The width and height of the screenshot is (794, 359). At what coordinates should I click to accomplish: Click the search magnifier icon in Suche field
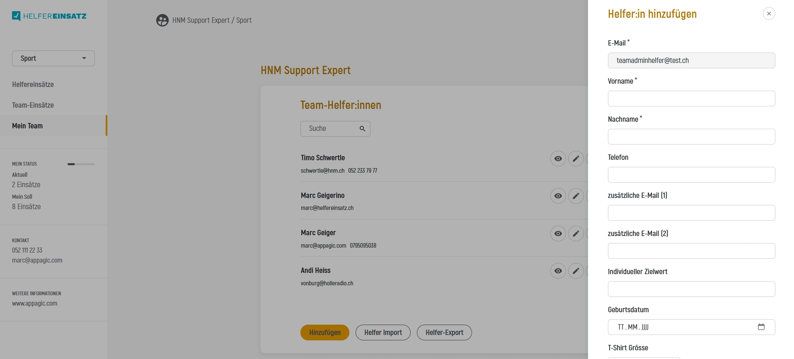click(x=362, y=129)
